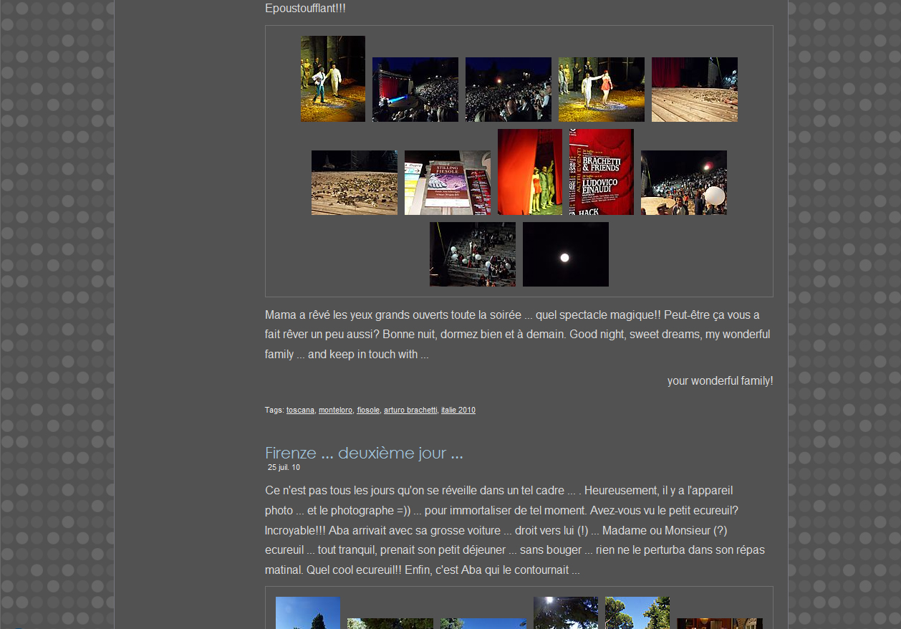Follow the 'monteloro' tag link
This screenshot has width=901, height=629.
tap(335, 410)
